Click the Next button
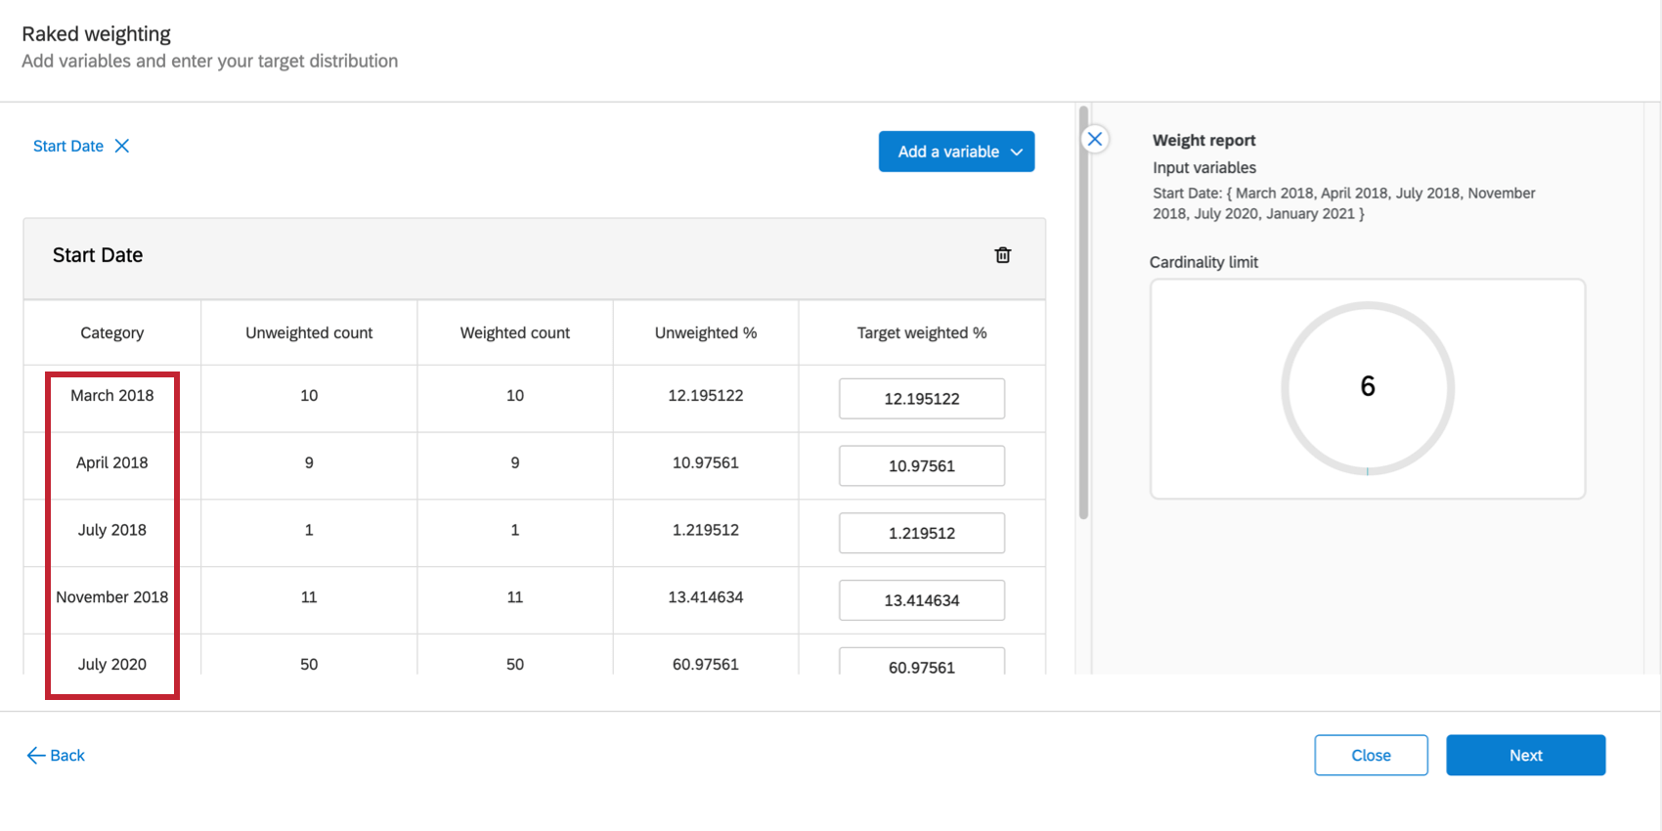 [1525, 755]
